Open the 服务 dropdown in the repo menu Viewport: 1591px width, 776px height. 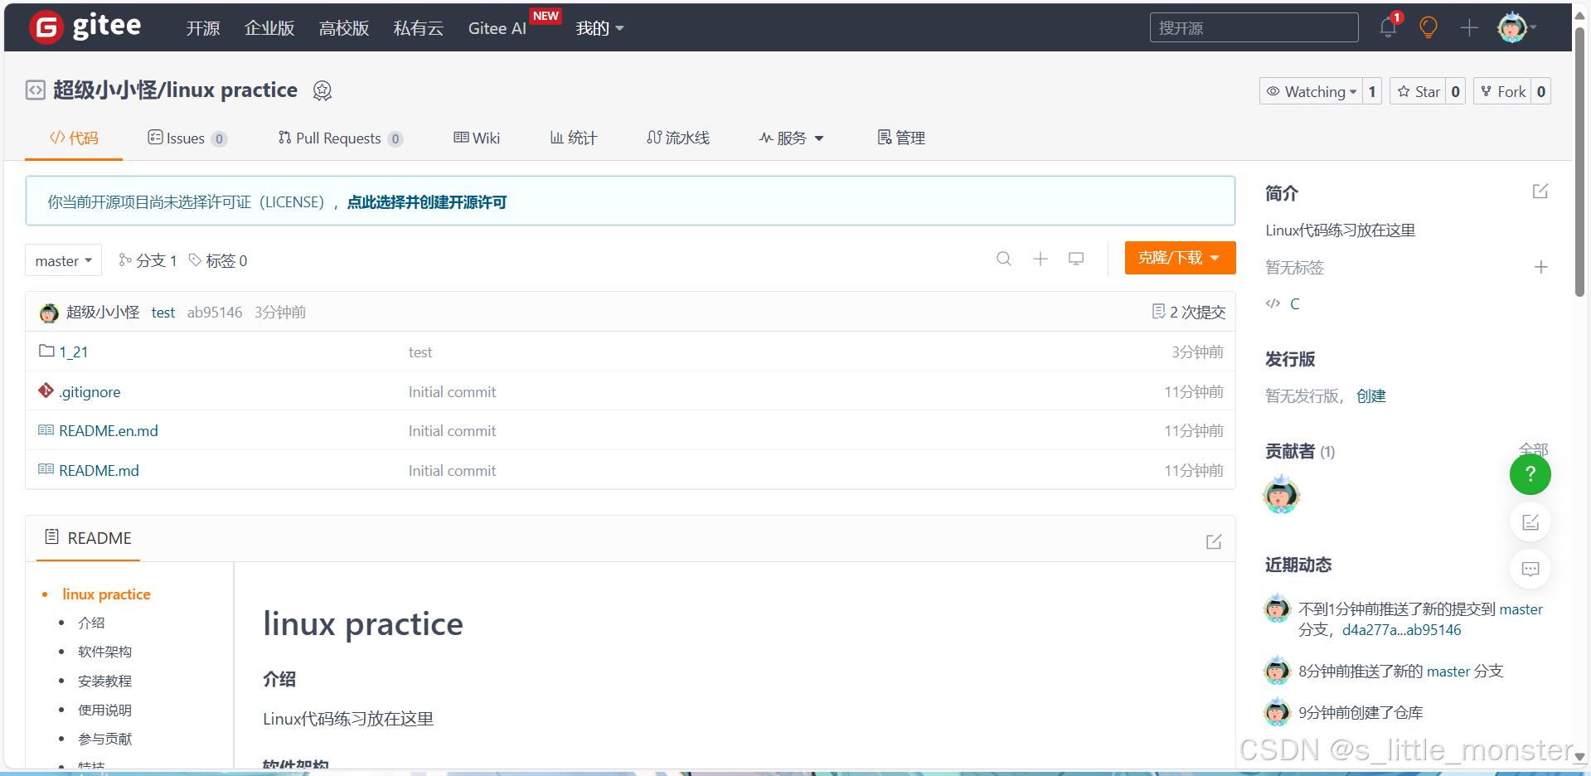(790, 138)
